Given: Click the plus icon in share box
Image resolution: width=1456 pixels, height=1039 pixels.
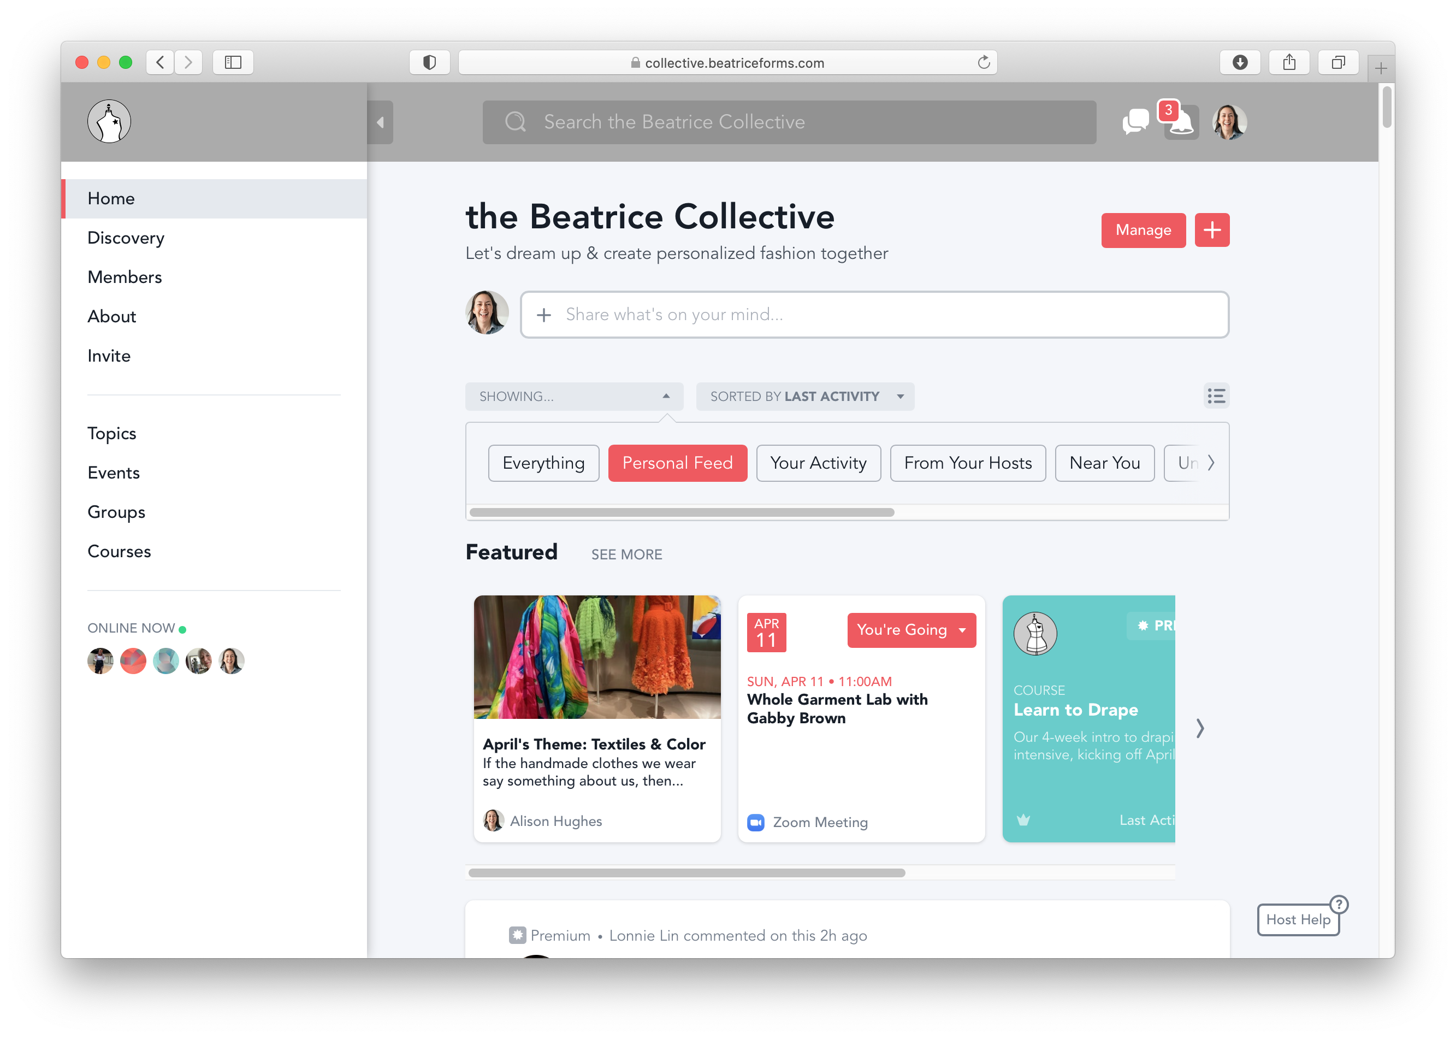Looking at the screenshot, I should pyautogui.click(x=543, y=315).
